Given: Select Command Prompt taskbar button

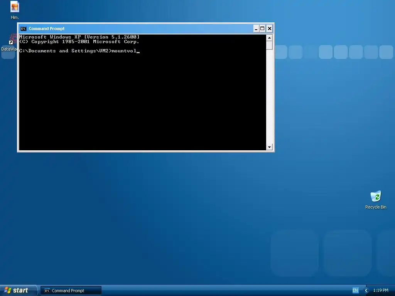Looking at the screenshot, I should [71, 291].
